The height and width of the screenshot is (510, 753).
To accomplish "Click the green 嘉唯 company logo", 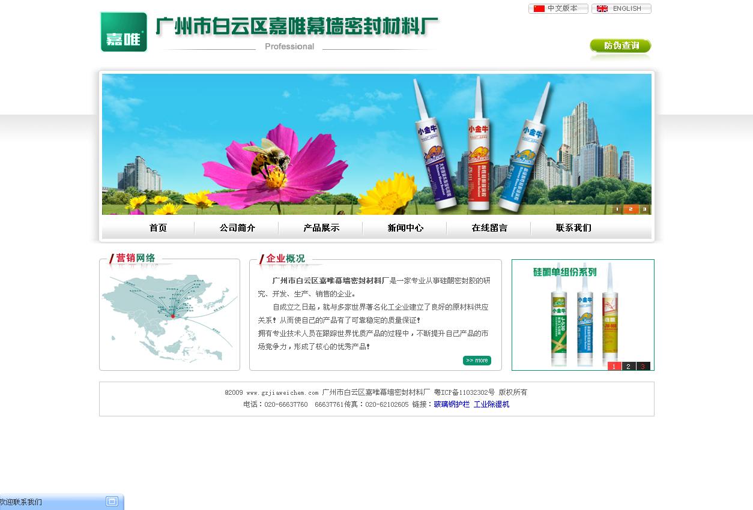I will (x=124, y=32).
